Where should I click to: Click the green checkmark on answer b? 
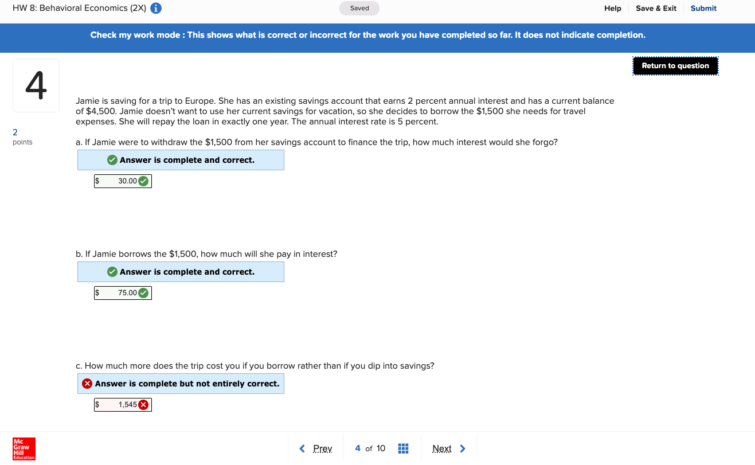pos(142,292)
